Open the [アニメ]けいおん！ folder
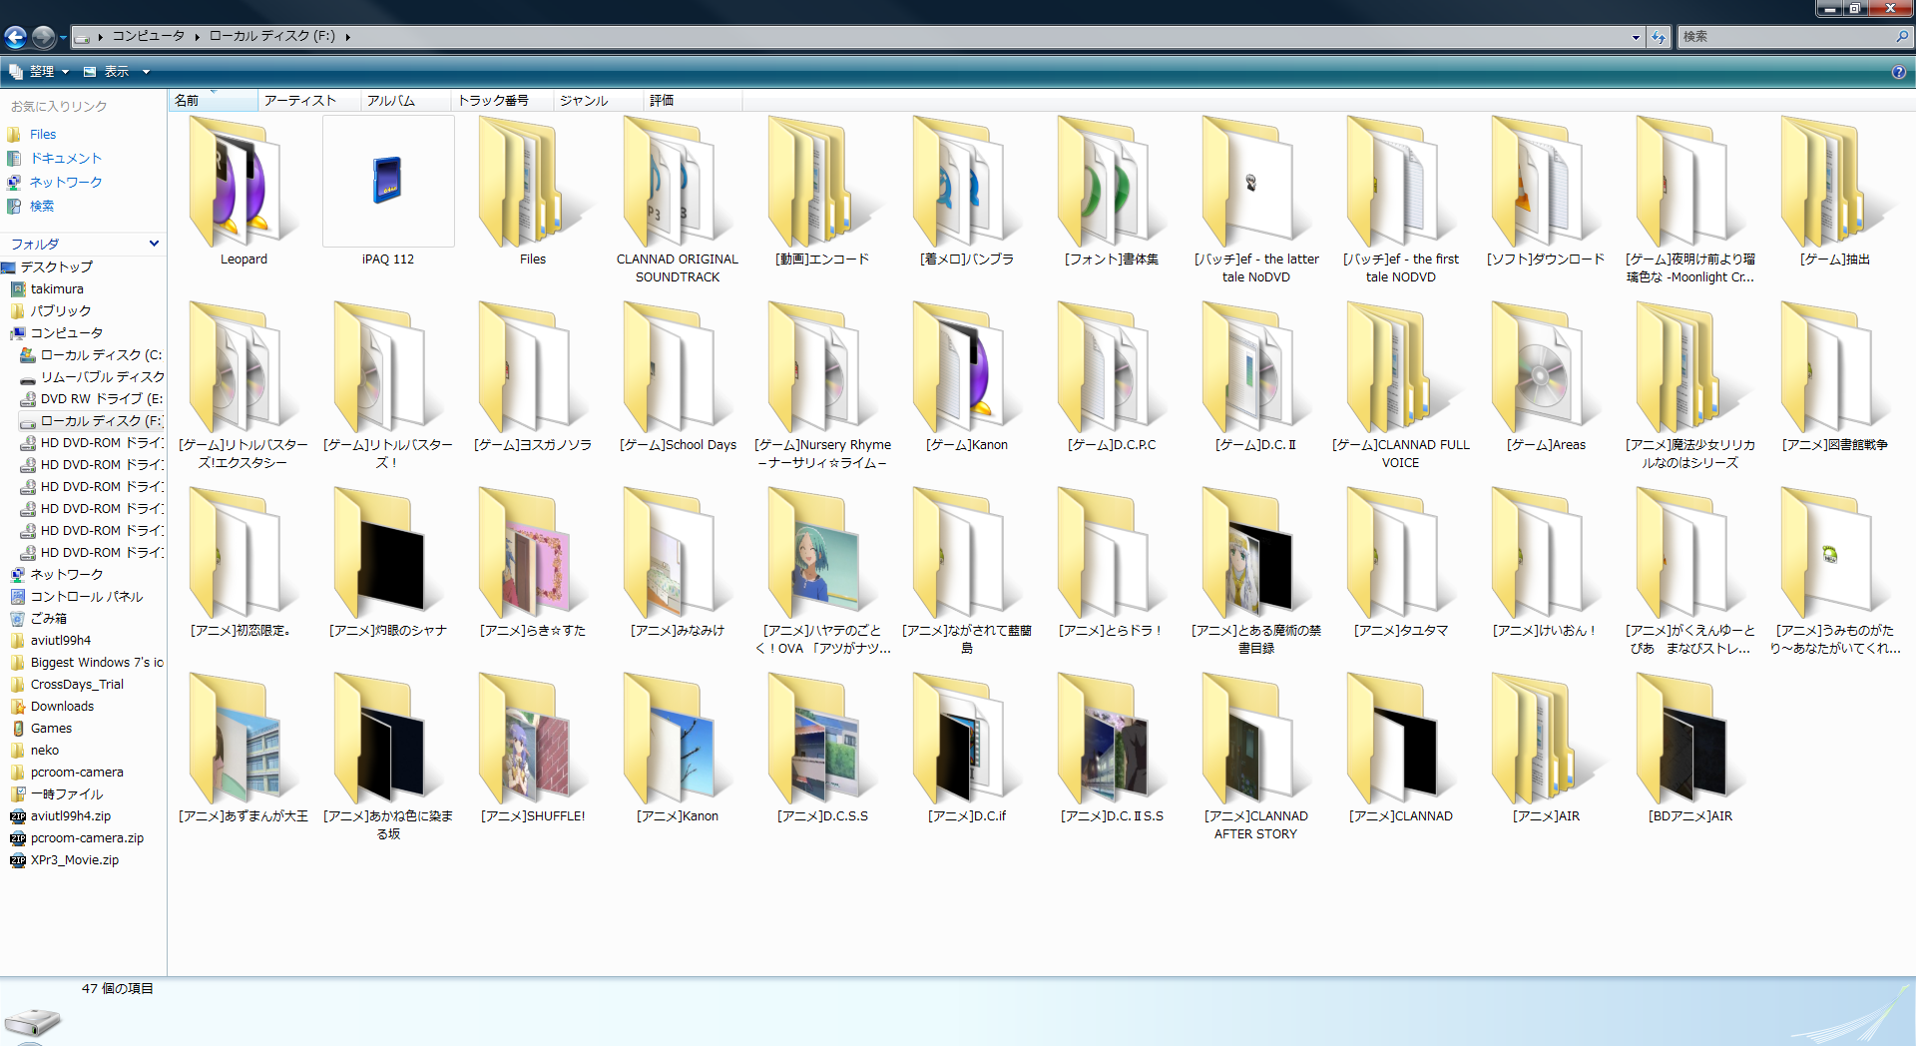The image size is (1916, 1046). tap(1546, 554)
